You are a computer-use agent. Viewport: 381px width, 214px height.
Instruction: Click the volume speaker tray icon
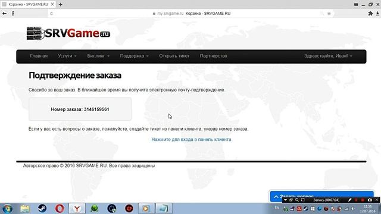(x=353, y=209)
